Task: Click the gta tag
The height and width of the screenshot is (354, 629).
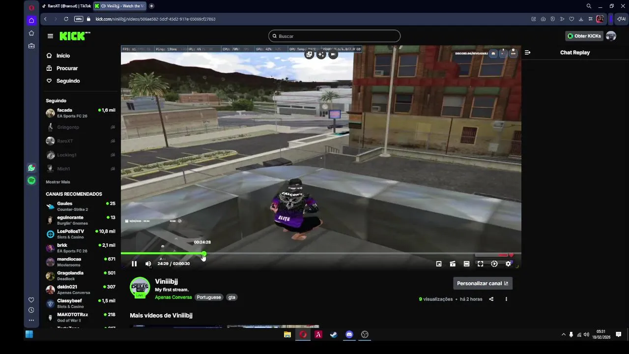Action: pyautogui.click(x=232, y=297)
